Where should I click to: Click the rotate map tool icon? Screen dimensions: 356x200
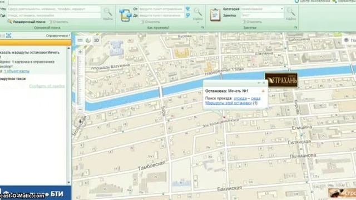pyautogui.click(x=88, y=41)
